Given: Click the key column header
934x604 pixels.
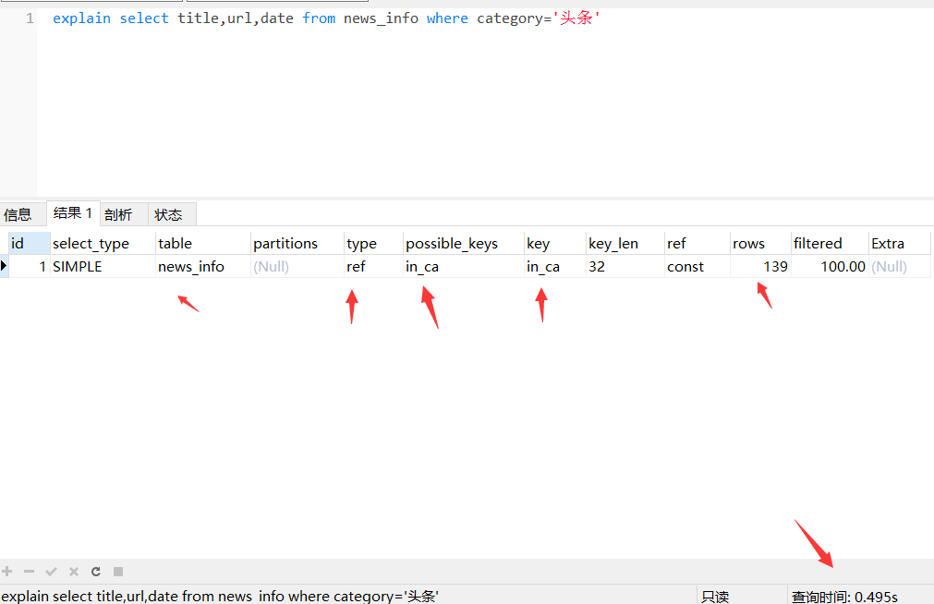Looking at the screenshot, I should click(555, 243).
